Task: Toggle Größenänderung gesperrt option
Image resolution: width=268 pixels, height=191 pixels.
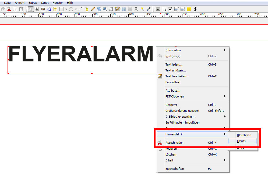Action: click(x=182, y=111)
